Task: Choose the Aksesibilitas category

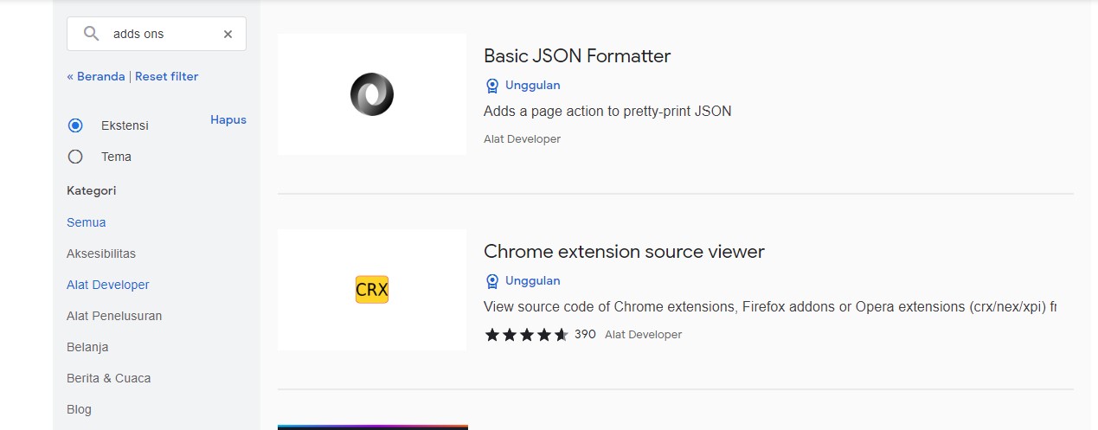Action: coord(101,254)
